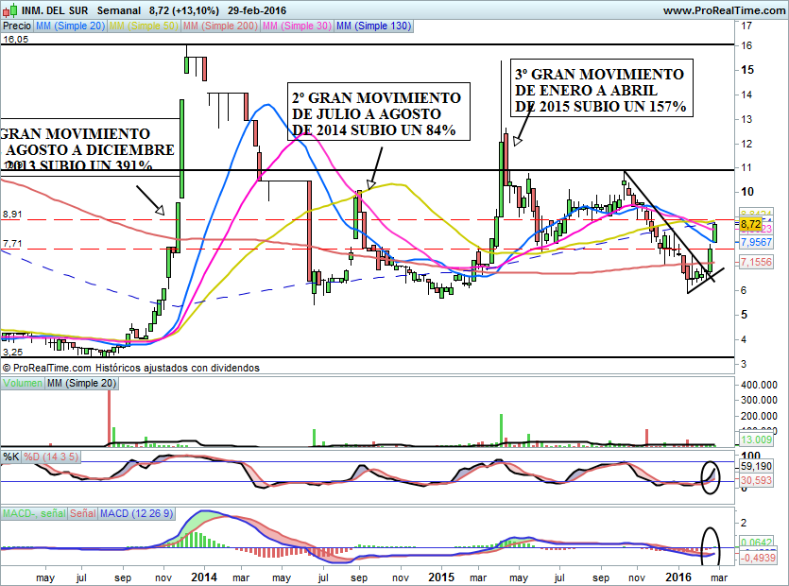This screenshot has height=586, width=789.
Task: Click the candlestick chart icon beside INM. DEL SUR
Action: (9, 10)
